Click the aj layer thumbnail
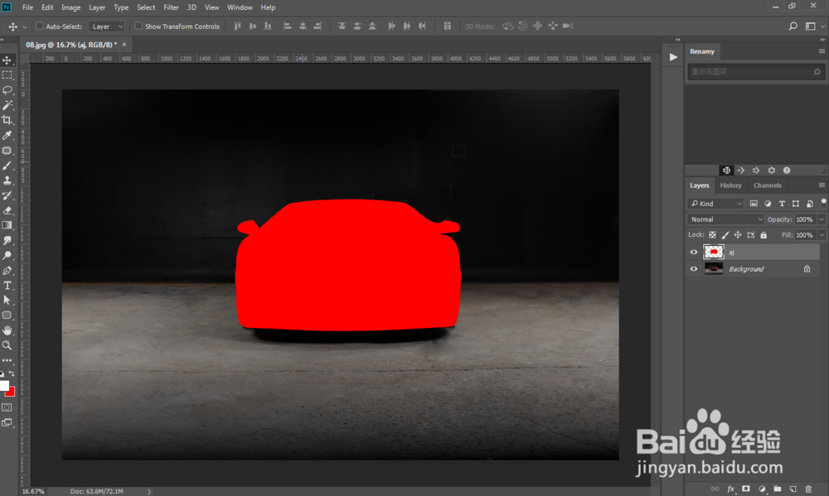Image resolution: width=829 pixels, height=496 pixels. [x=713, y=253]
